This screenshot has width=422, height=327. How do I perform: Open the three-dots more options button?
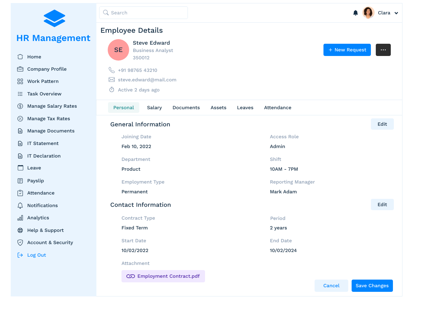[383, 50]
